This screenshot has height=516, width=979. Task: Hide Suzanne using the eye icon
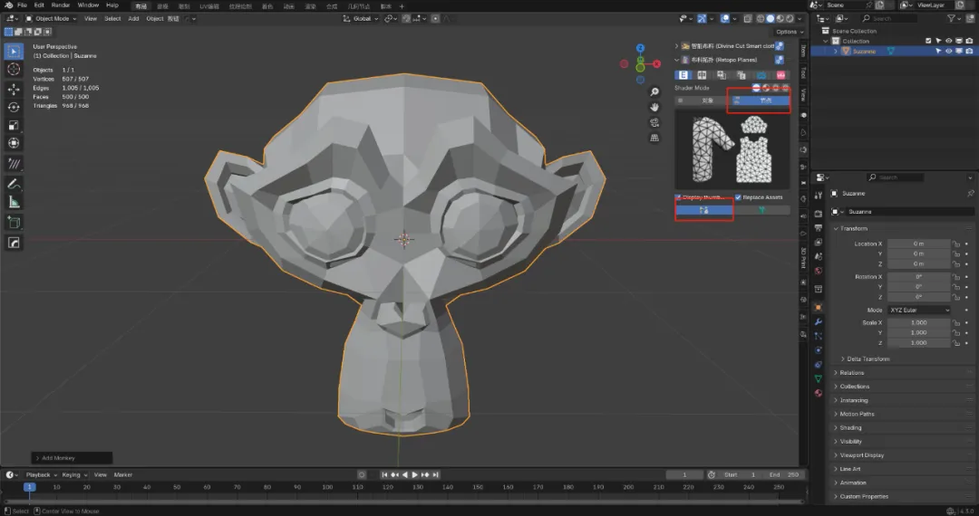(949, 52)
